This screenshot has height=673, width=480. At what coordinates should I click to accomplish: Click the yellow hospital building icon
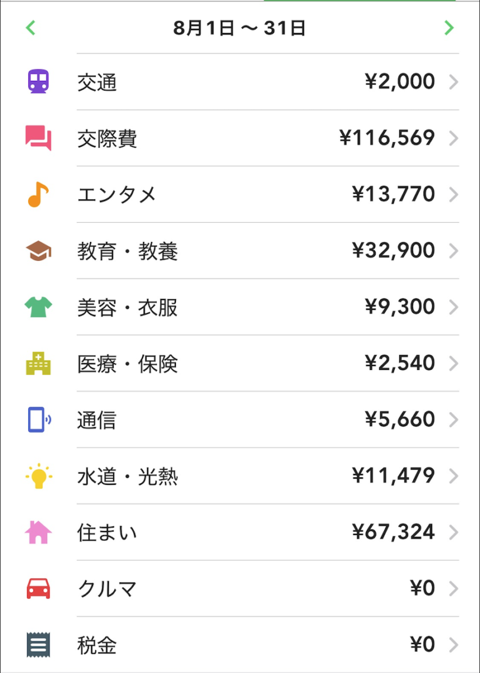coord(38,363)
